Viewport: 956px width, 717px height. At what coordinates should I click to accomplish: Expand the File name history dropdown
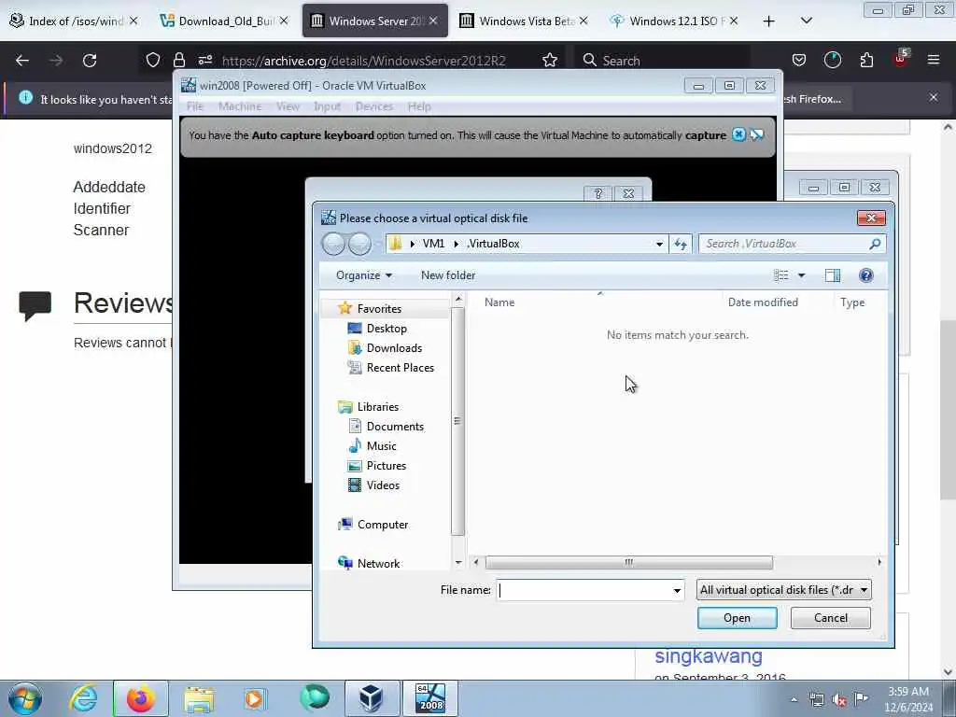pos(677,590)
